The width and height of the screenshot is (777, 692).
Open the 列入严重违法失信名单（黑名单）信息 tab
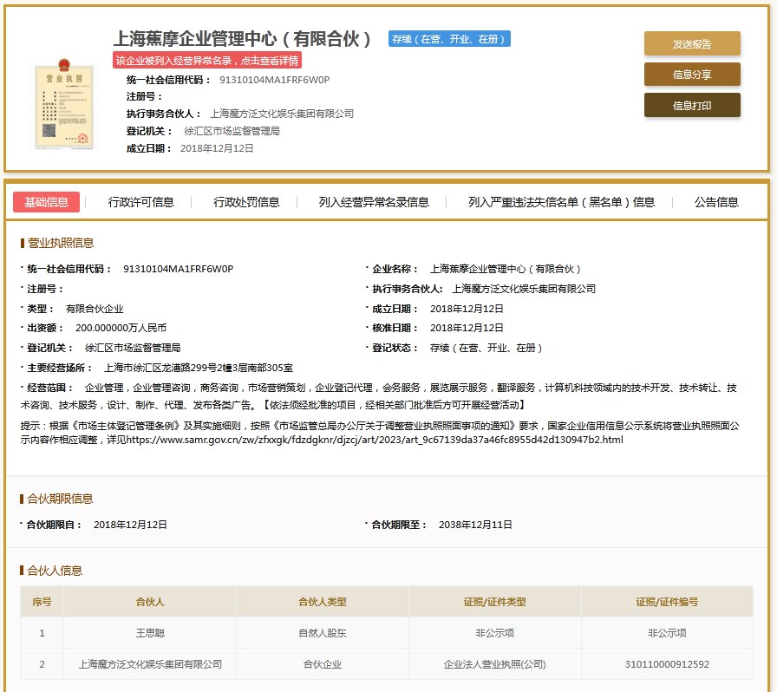click(x=561, y=202)
